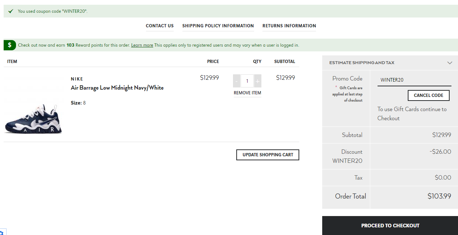Remove item from the cart

click(248, 93)
